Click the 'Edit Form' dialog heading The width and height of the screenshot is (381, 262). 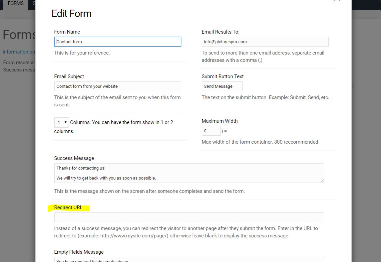click(x=71, y=14)
